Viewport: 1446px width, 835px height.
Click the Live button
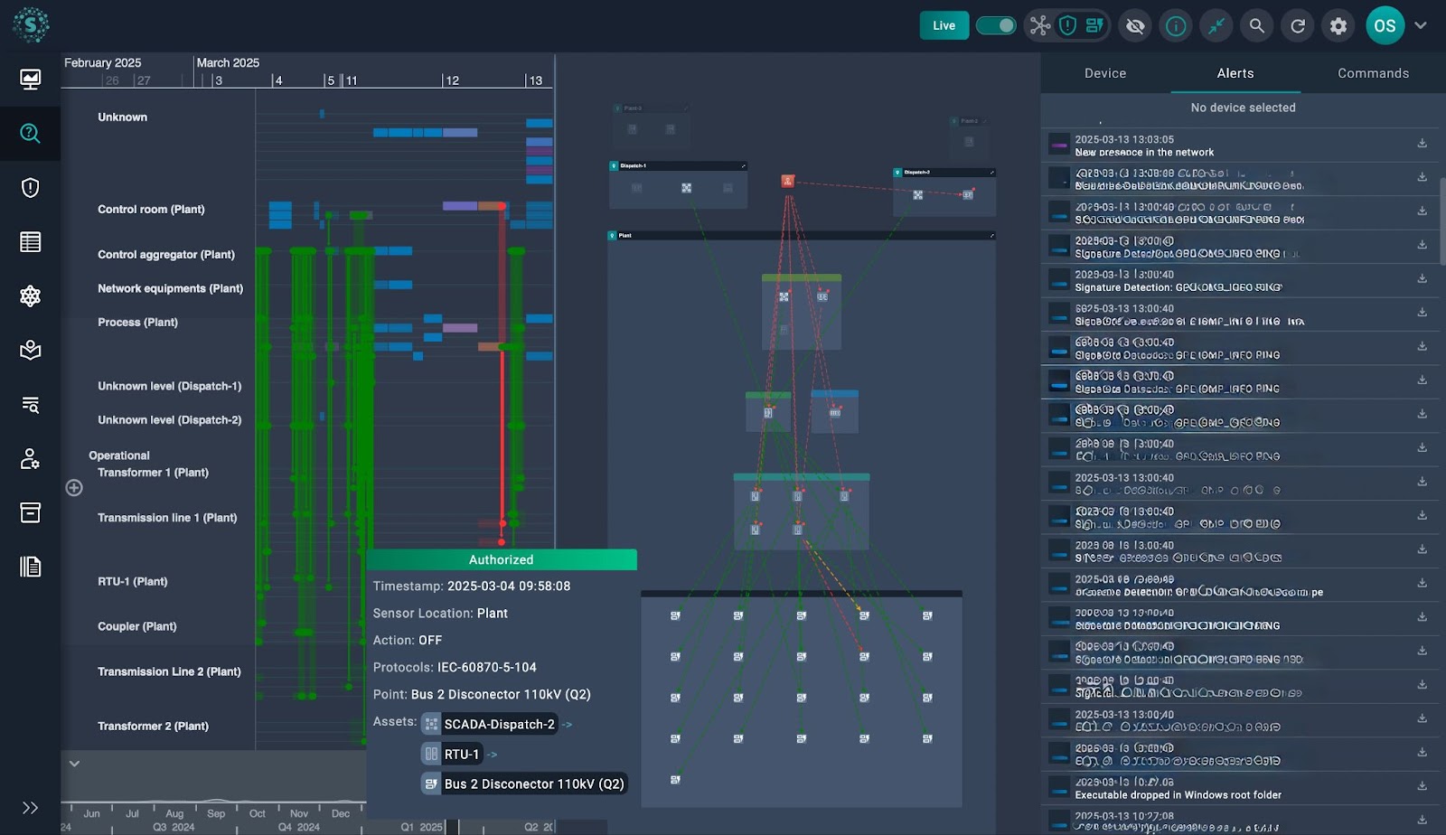tap(944, 25)
